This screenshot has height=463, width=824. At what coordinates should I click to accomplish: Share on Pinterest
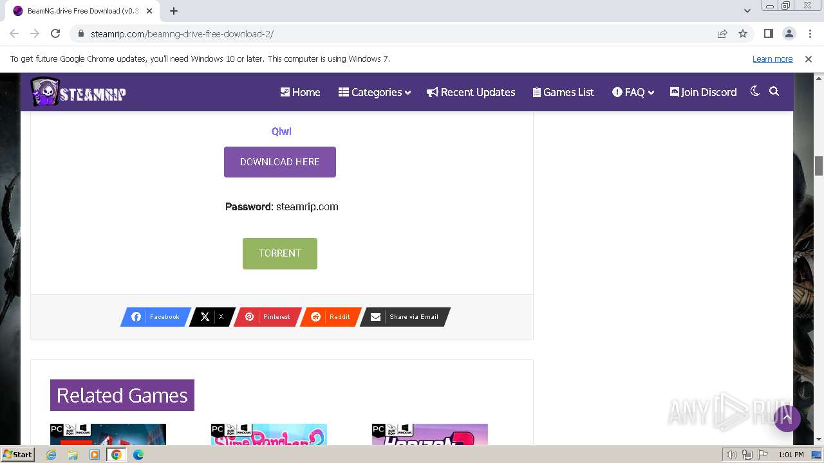coord(267,317)
